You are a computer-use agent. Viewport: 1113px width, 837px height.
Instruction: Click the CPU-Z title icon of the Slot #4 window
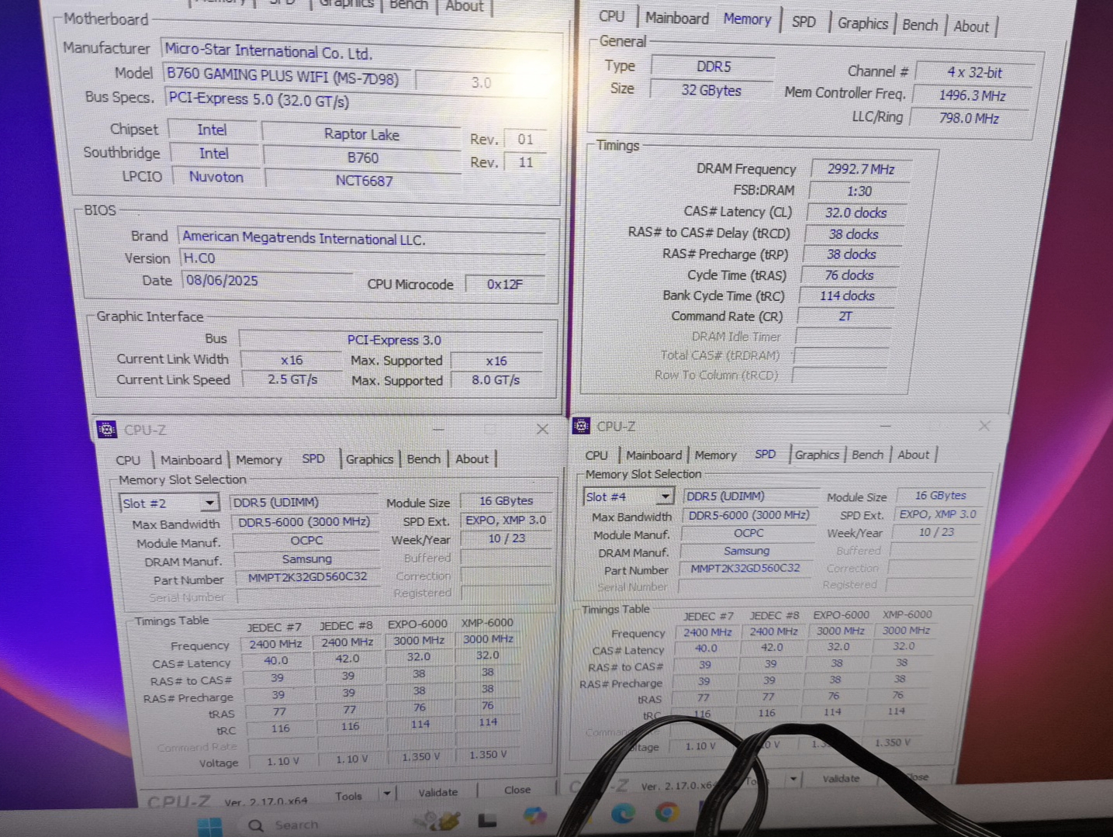coord(581,426)
